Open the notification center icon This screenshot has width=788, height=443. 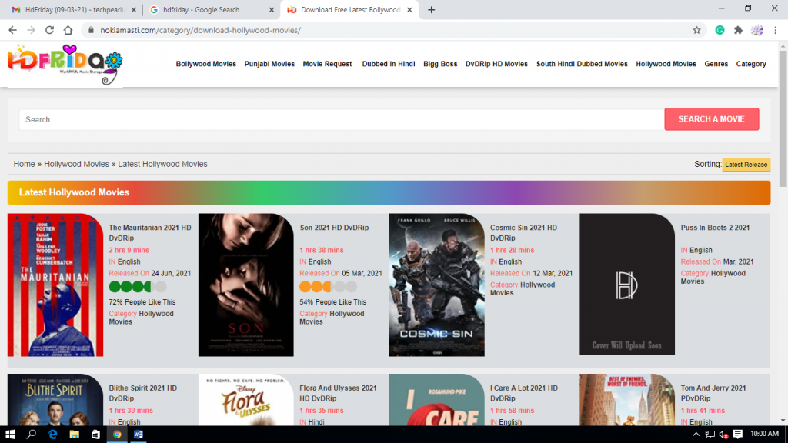coord(738,434)
